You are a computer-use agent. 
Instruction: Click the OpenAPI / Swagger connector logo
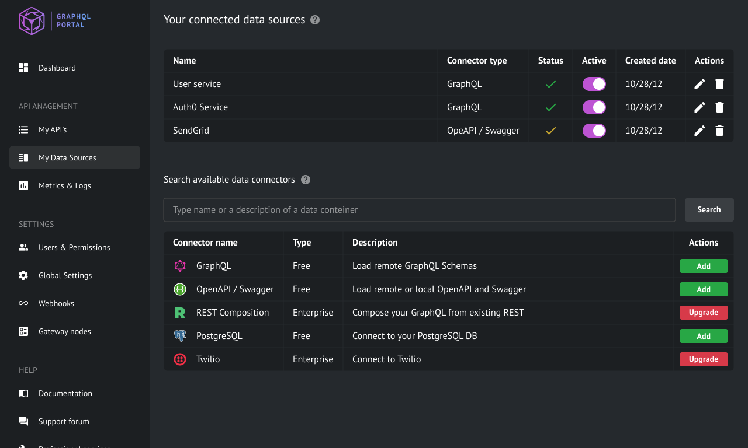tap(180, 289)
